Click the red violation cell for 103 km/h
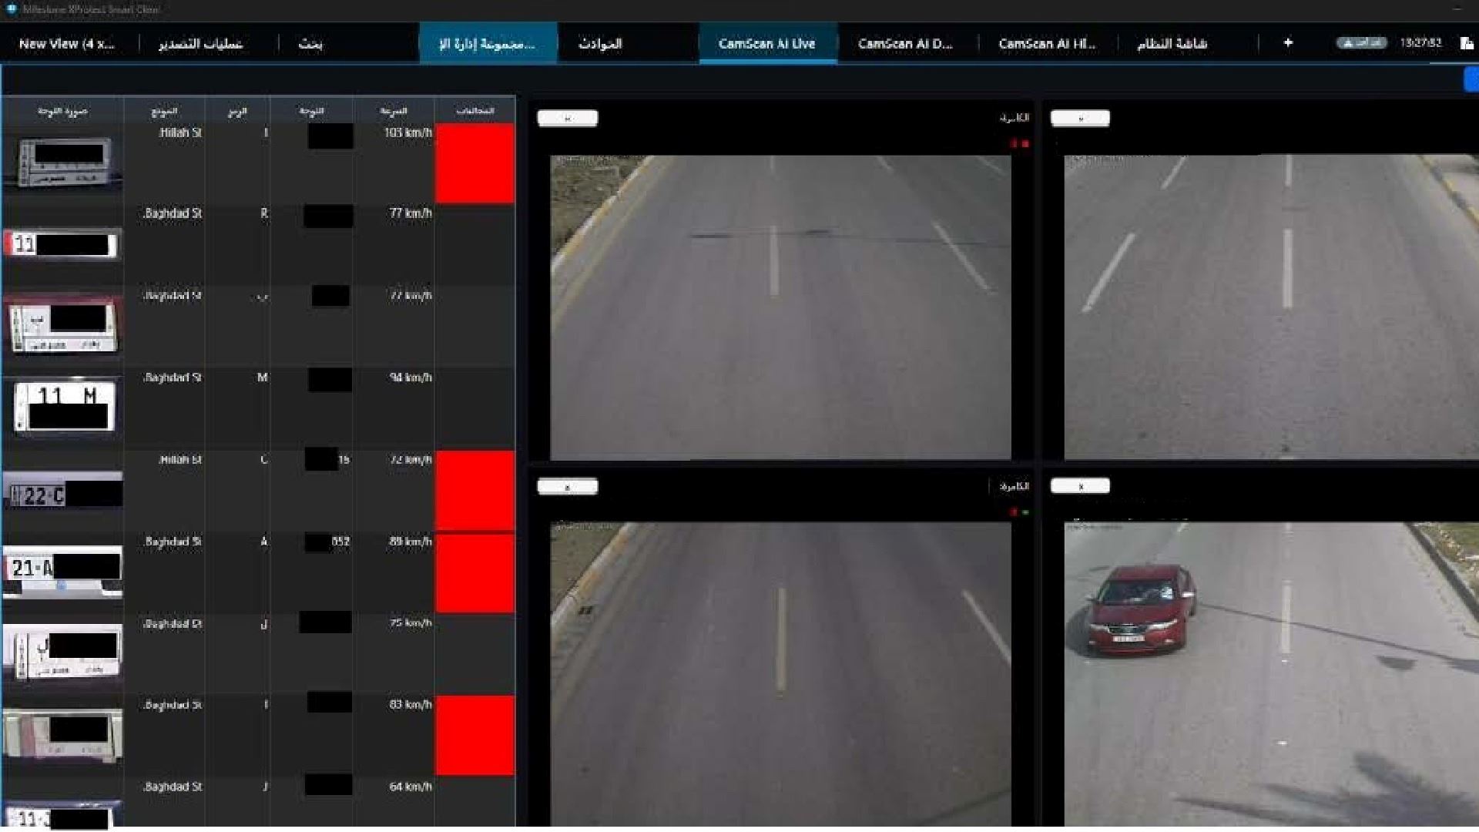The height and width of the screenshot is (832, 1479). click(475, 163)
